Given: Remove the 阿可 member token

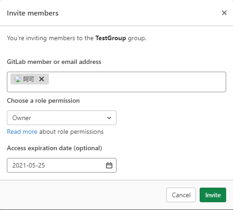Looking at the screenshot, I should point(42,79).
